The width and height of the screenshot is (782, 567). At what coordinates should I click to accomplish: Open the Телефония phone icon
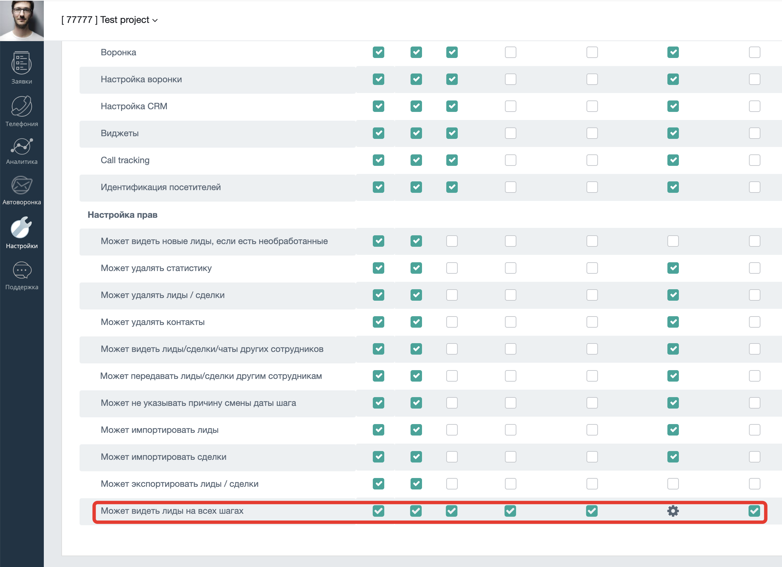(21, 106)
